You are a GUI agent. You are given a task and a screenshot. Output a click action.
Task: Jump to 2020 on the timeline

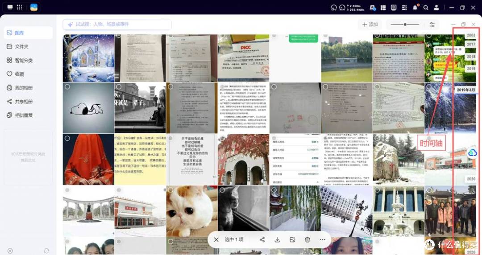[x=471, y=179]
